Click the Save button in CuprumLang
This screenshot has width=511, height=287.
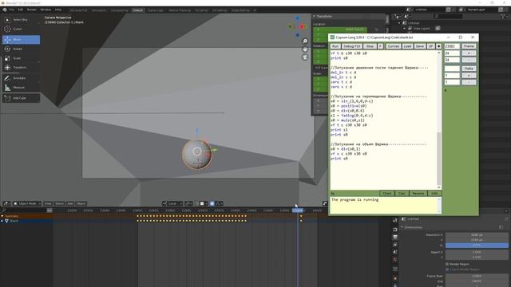coord(420,46)
